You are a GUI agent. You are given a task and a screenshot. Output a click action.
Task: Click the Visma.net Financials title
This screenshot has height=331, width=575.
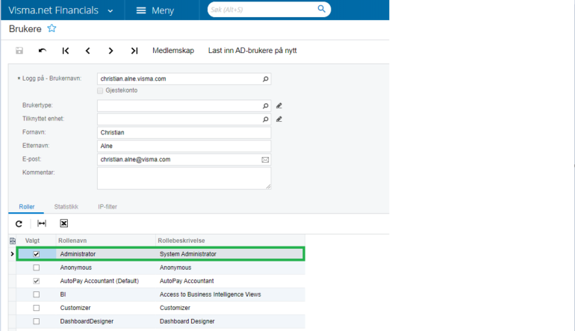point(53,10)
